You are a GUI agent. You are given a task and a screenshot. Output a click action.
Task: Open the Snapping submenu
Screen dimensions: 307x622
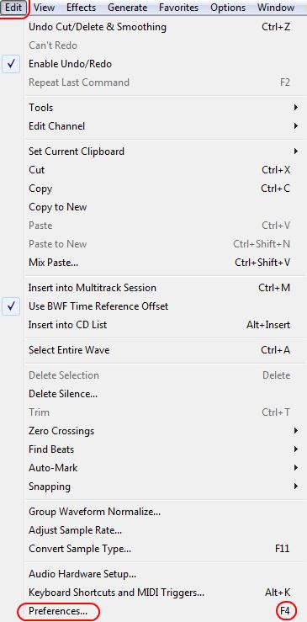(160, 486)
